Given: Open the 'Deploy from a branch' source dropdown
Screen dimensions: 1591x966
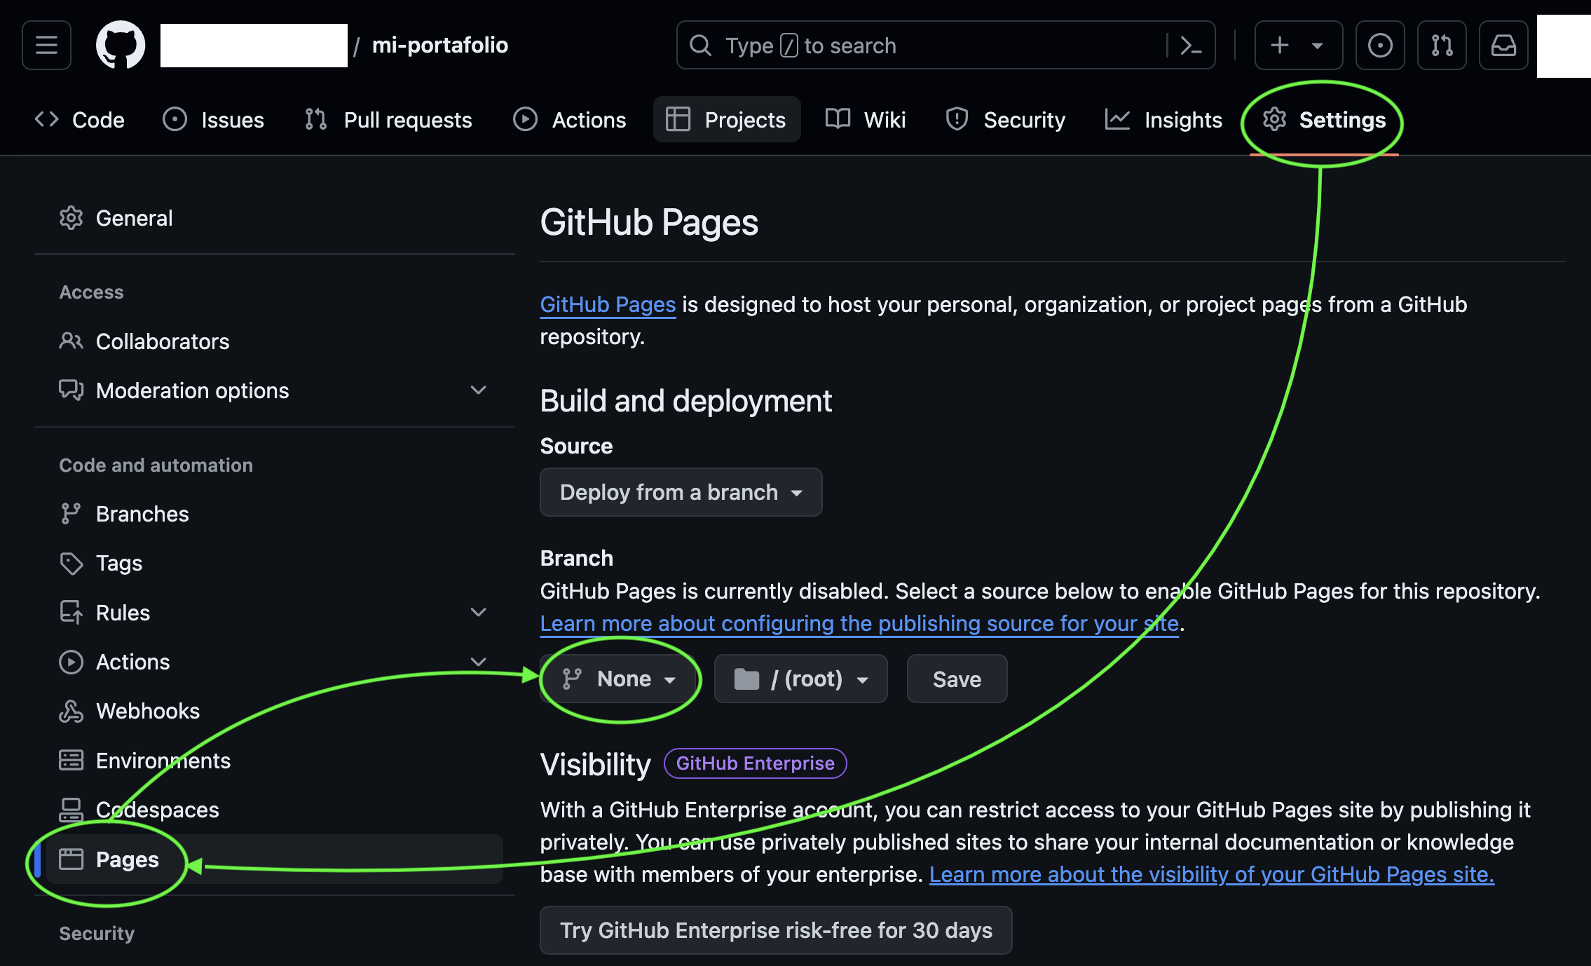Looking at the screenshot, I should [681, 492].
